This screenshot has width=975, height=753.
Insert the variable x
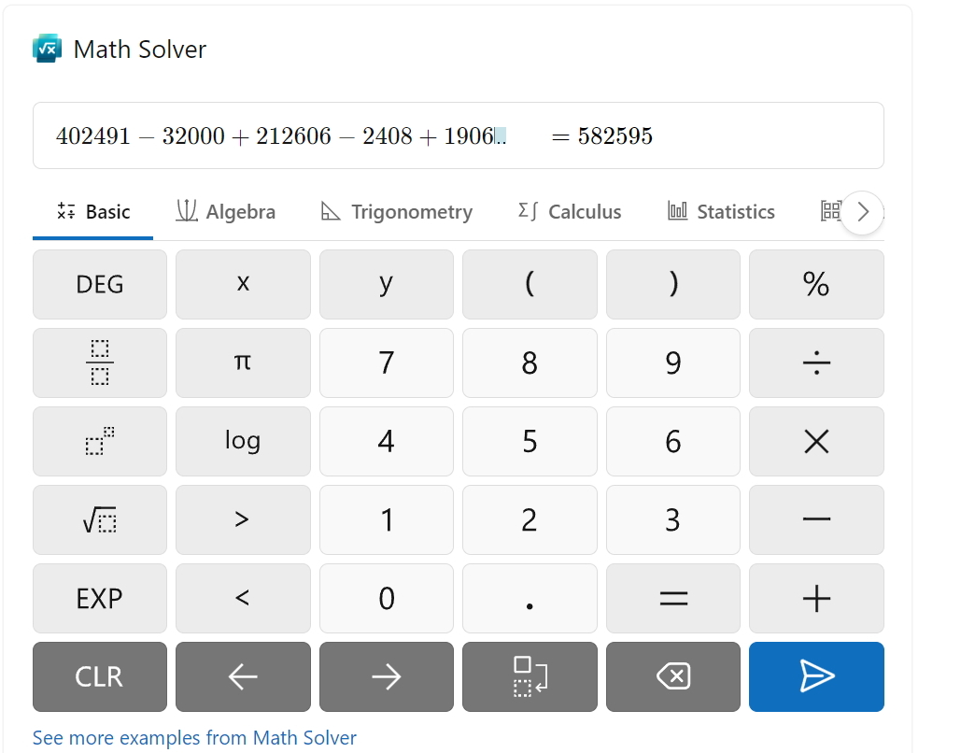(243, 284)
